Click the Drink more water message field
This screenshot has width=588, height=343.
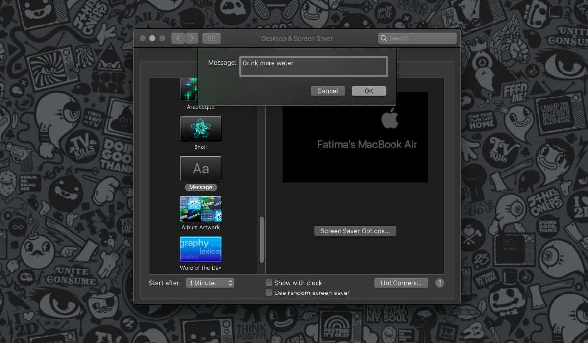pos(313,66)
